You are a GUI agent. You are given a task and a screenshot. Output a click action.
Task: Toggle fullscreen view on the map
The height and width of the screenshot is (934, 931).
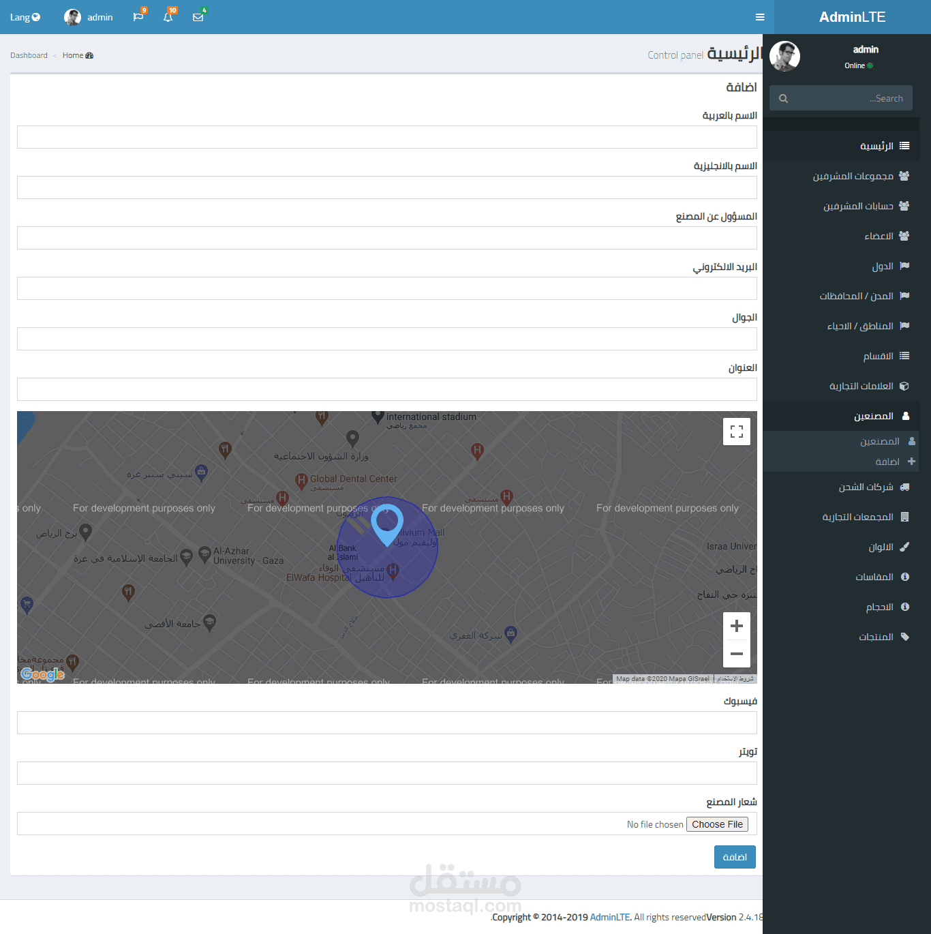pyautogui.click(x=736, y=432)
